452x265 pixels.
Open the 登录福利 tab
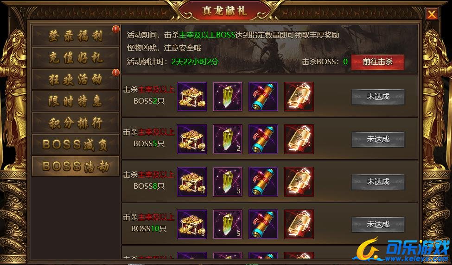[76, 36]
